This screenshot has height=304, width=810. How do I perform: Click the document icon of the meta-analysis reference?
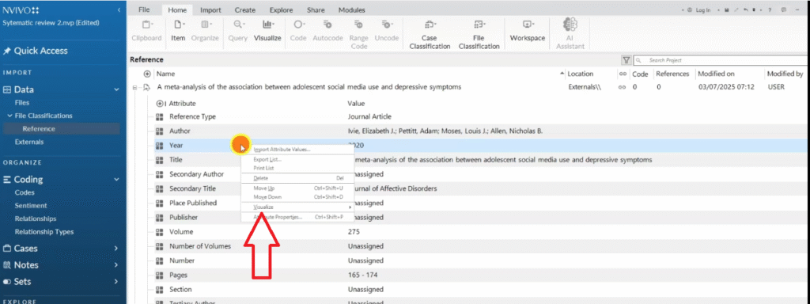(146, 87)
